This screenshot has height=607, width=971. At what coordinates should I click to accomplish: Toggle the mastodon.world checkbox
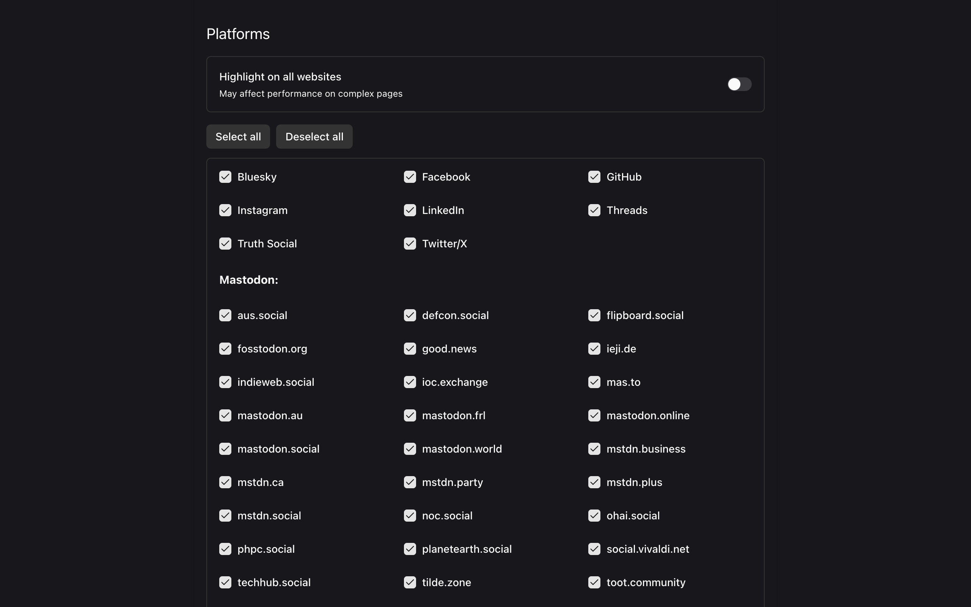(x=410, y=448)
